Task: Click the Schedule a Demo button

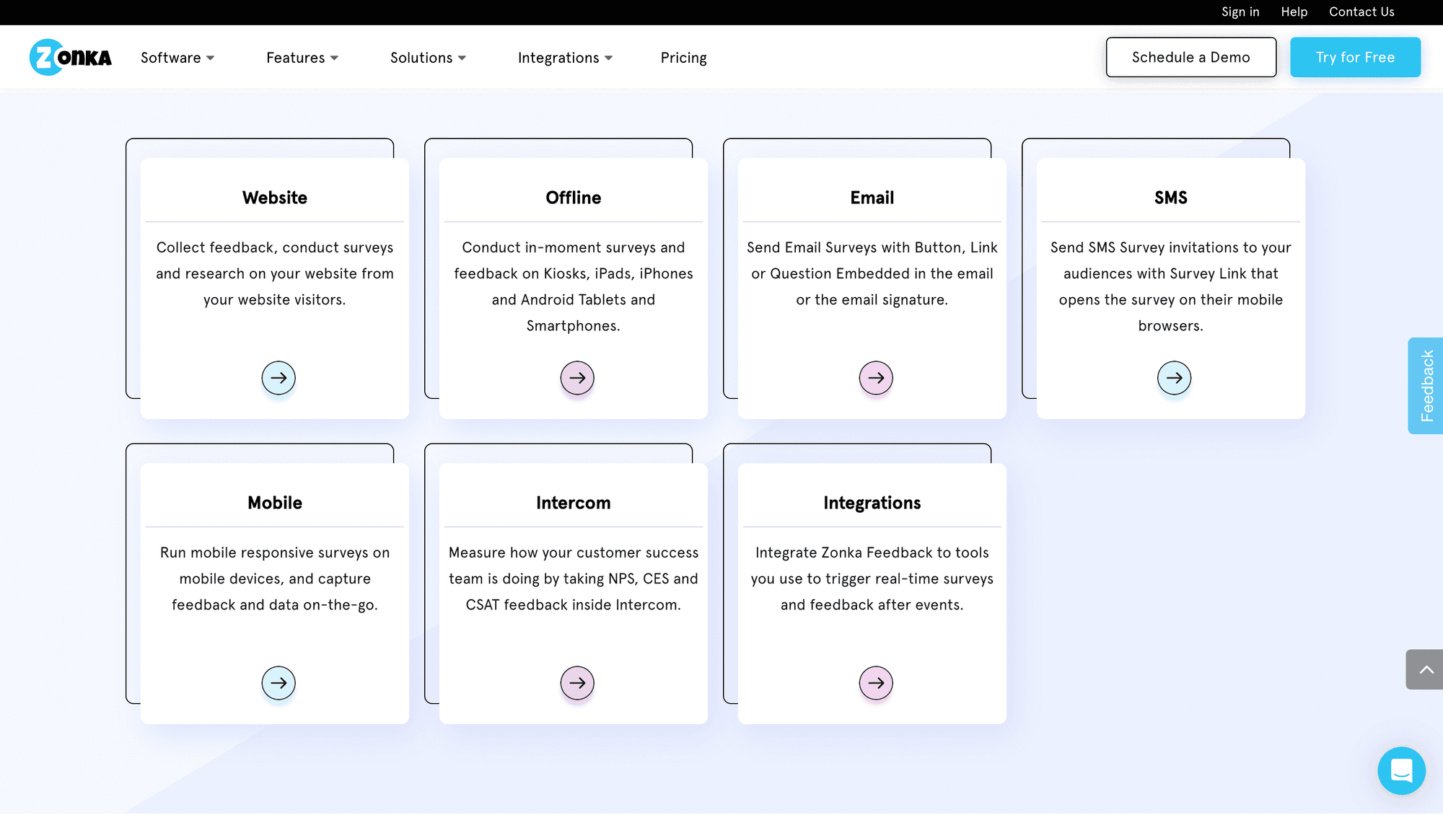Action: tap(1190, 57)
